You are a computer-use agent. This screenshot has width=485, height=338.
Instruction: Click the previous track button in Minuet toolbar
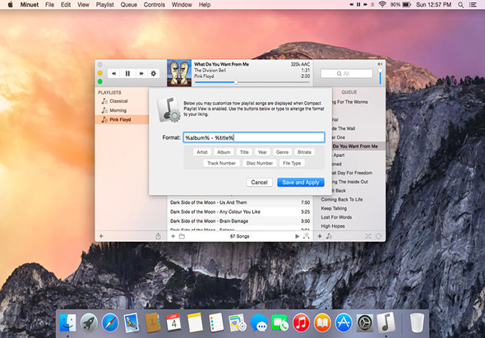pos(113,74)
